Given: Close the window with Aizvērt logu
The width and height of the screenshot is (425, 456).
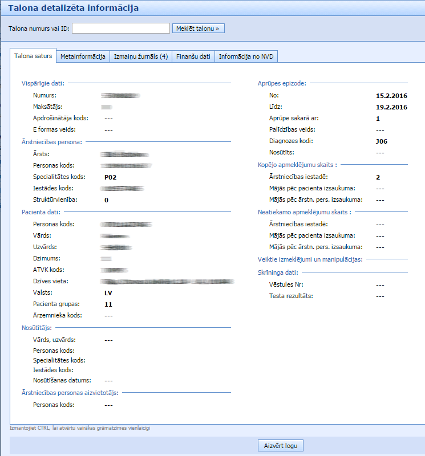Looking at the screenshot, I should tap(280, 445).
